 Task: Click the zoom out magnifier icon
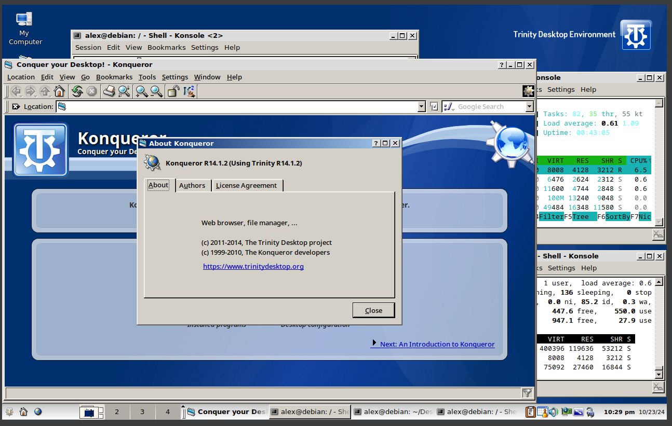point(156,92)
